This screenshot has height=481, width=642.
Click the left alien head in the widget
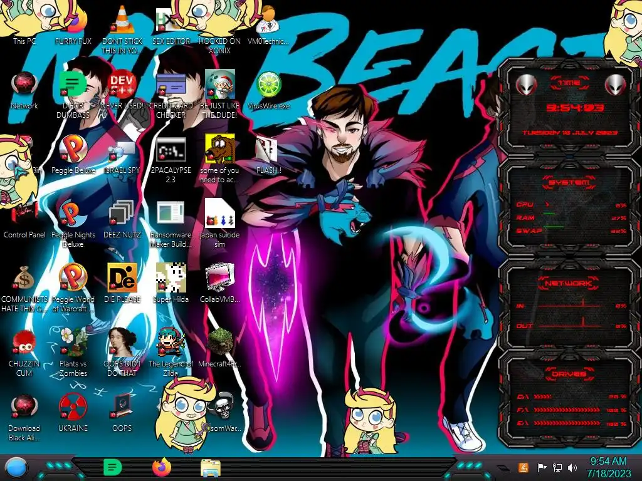point(525,85)
